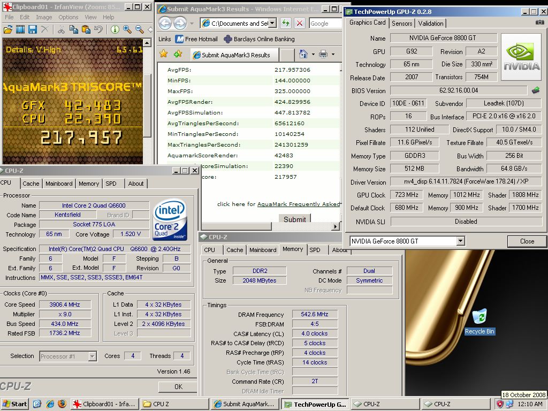Go back in Internet Explorer
The width and height of the screenshot is (548, 411).
(x=165, y=24)
